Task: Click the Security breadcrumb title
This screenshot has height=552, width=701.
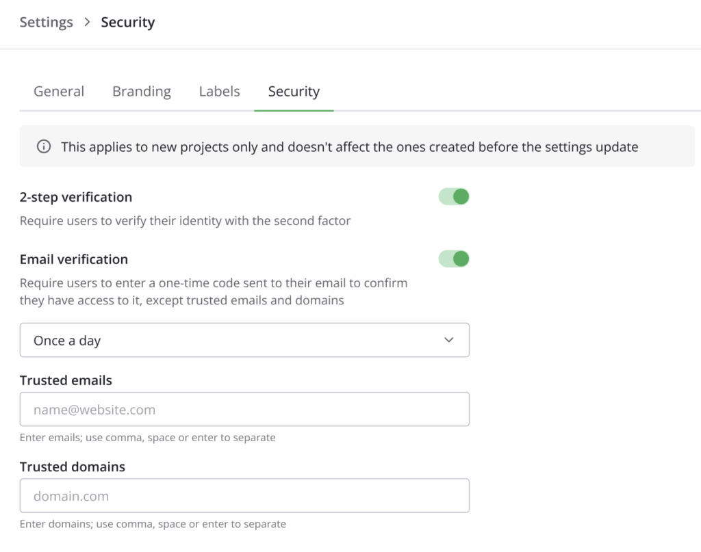Action: [x=127, y=22]
